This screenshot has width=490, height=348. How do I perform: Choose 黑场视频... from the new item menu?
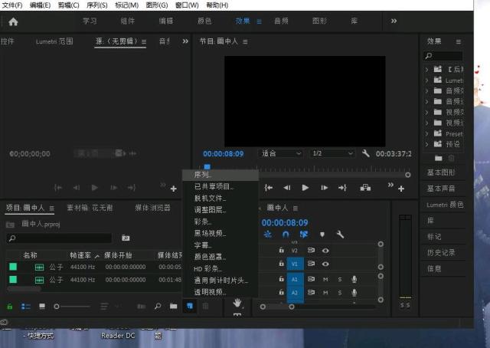coord(220,233)
